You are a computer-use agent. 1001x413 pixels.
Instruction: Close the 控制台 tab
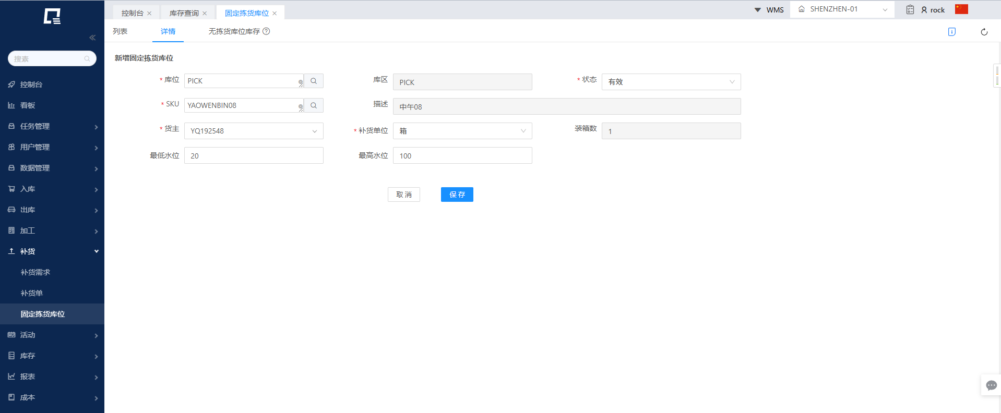[x=149, y=14]
